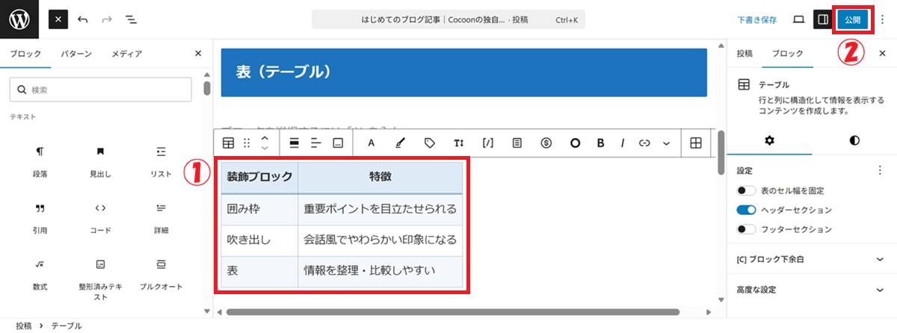Switch to the 投稿 sidebar tab
This screenshot has height=333, width=897.
pos(745,54)
